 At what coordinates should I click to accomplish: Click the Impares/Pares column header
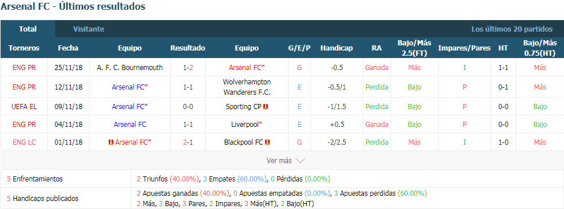(465, 48)
